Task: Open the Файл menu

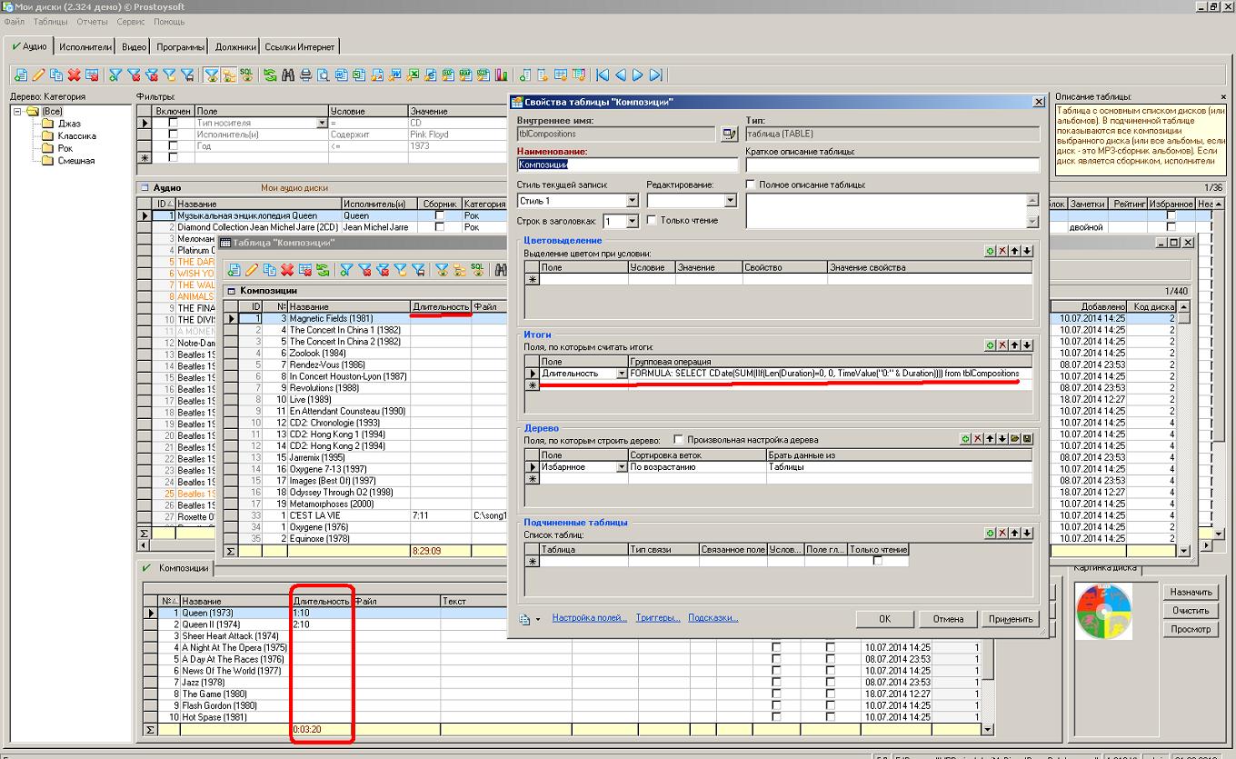Action: [x=15, y=21]
